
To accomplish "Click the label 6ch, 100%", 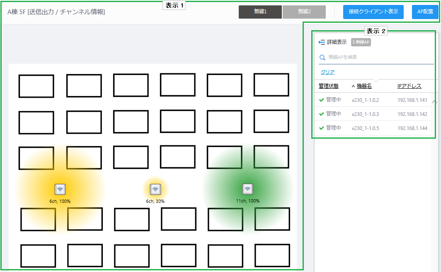I will 60,201.
